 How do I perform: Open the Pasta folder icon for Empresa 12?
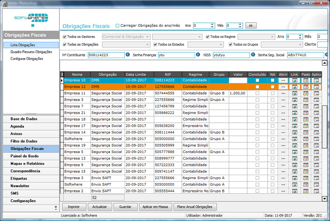tap(305, 87)
